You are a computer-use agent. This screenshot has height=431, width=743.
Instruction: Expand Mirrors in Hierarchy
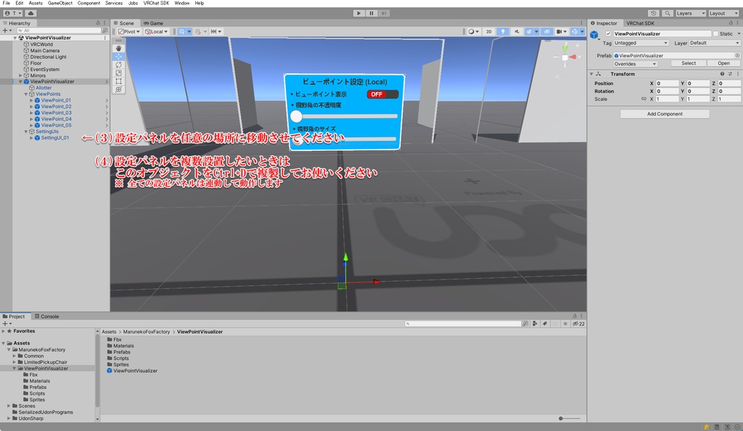point(20,75)
